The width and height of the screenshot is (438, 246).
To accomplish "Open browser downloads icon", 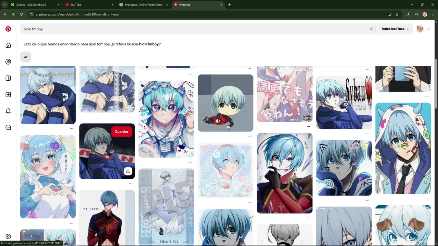I will coord(408,14).
